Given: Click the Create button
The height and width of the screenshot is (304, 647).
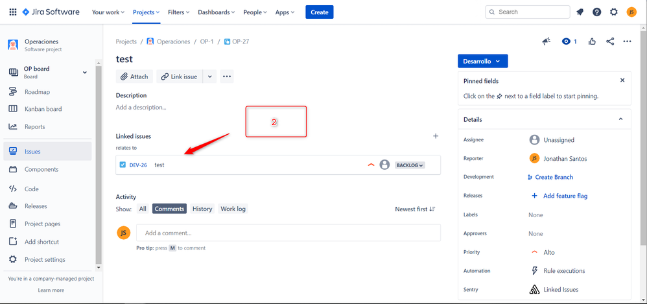Looking at the screenshot, I should click(320, 12).
